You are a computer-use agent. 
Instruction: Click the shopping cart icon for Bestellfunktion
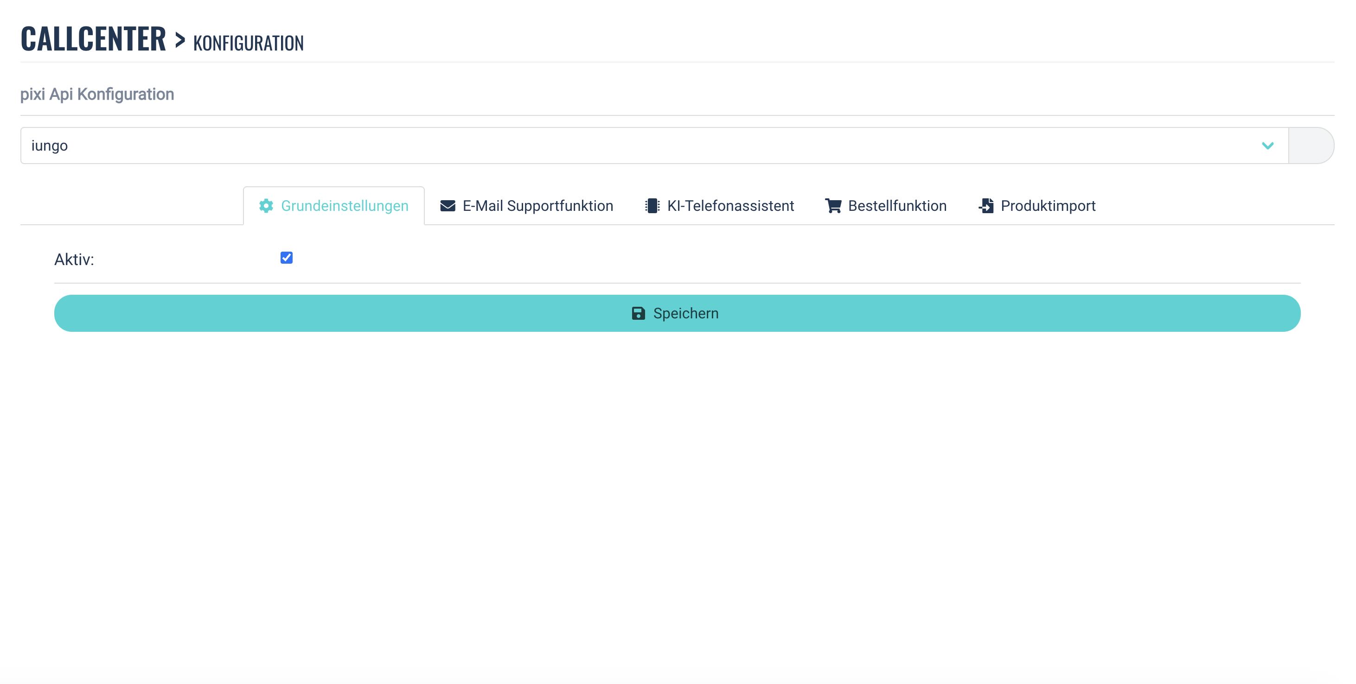coord(833,206)
